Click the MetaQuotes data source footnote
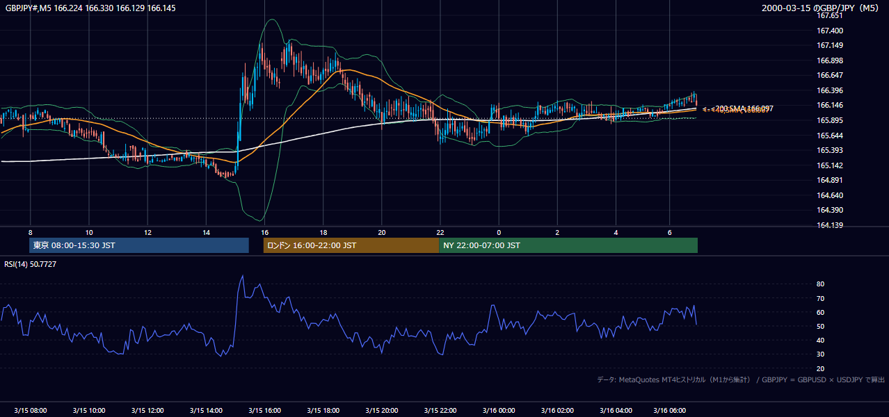The image size is (889, 417). 741,379
